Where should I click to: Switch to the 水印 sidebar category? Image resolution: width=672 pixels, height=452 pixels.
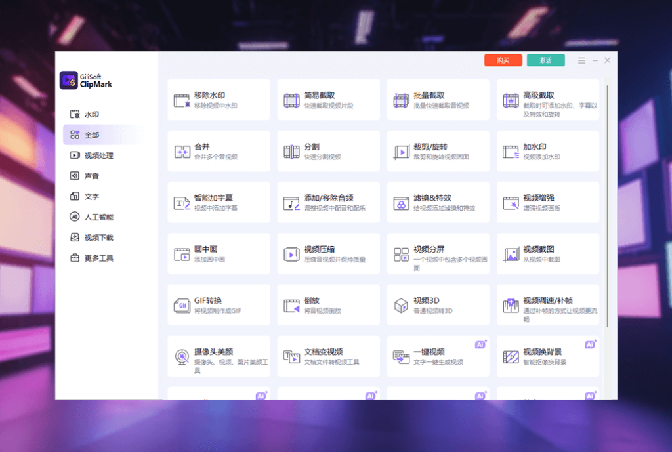click(105, 114)
